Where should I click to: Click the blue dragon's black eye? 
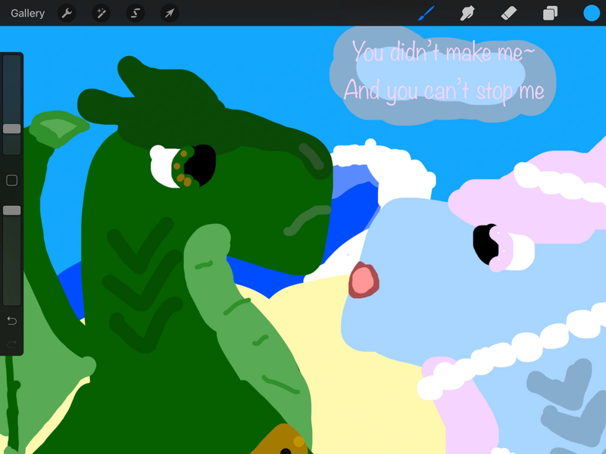(485, 244)
